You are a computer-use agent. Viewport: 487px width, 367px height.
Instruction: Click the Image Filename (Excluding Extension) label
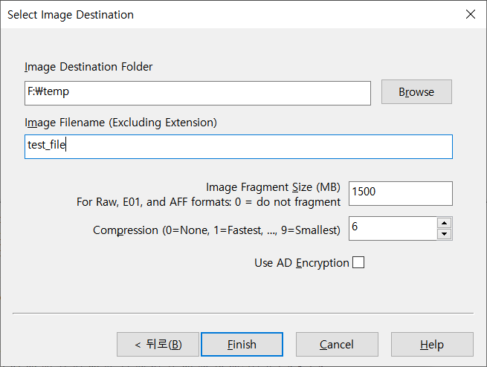click(120, 123)
